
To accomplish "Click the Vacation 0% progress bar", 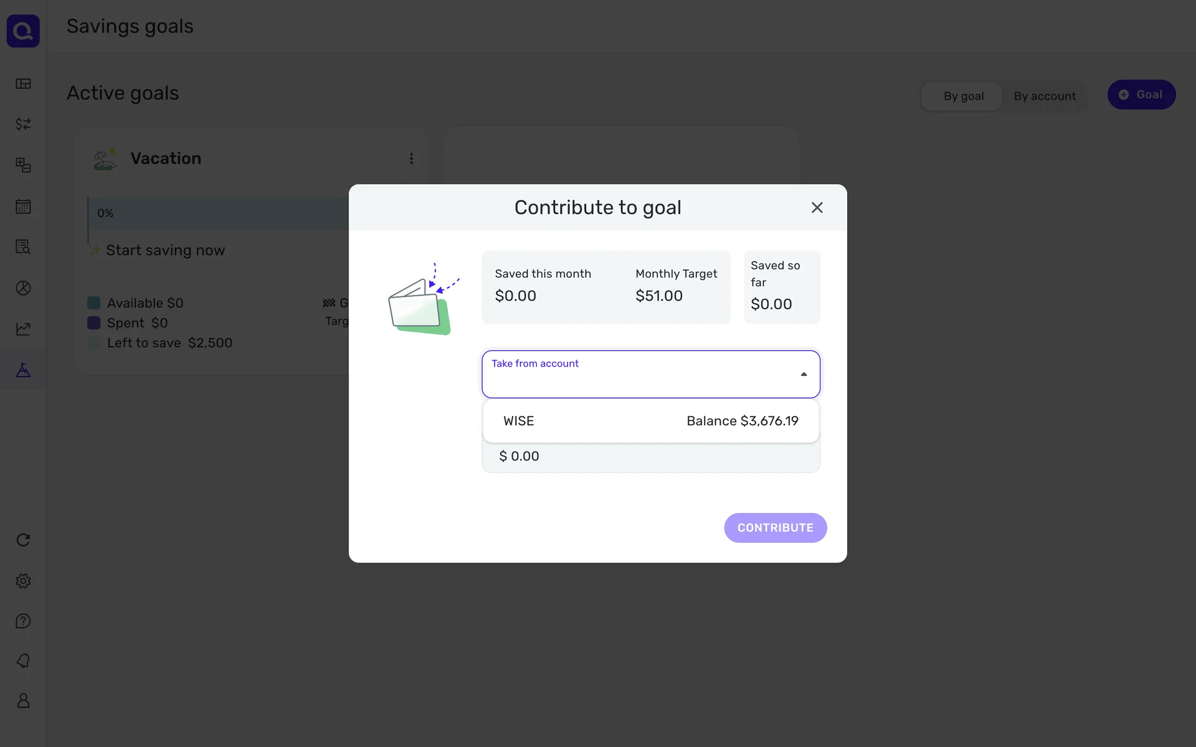I will [218, 214].
